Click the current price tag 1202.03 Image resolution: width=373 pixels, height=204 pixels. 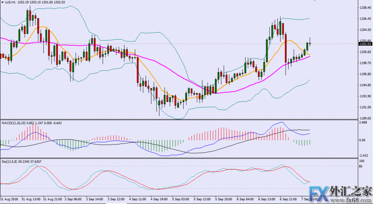click(x=364, y=44)
